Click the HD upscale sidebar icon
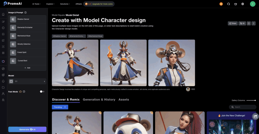The width and height of the screenshot is (259, 134). [3, 47]
